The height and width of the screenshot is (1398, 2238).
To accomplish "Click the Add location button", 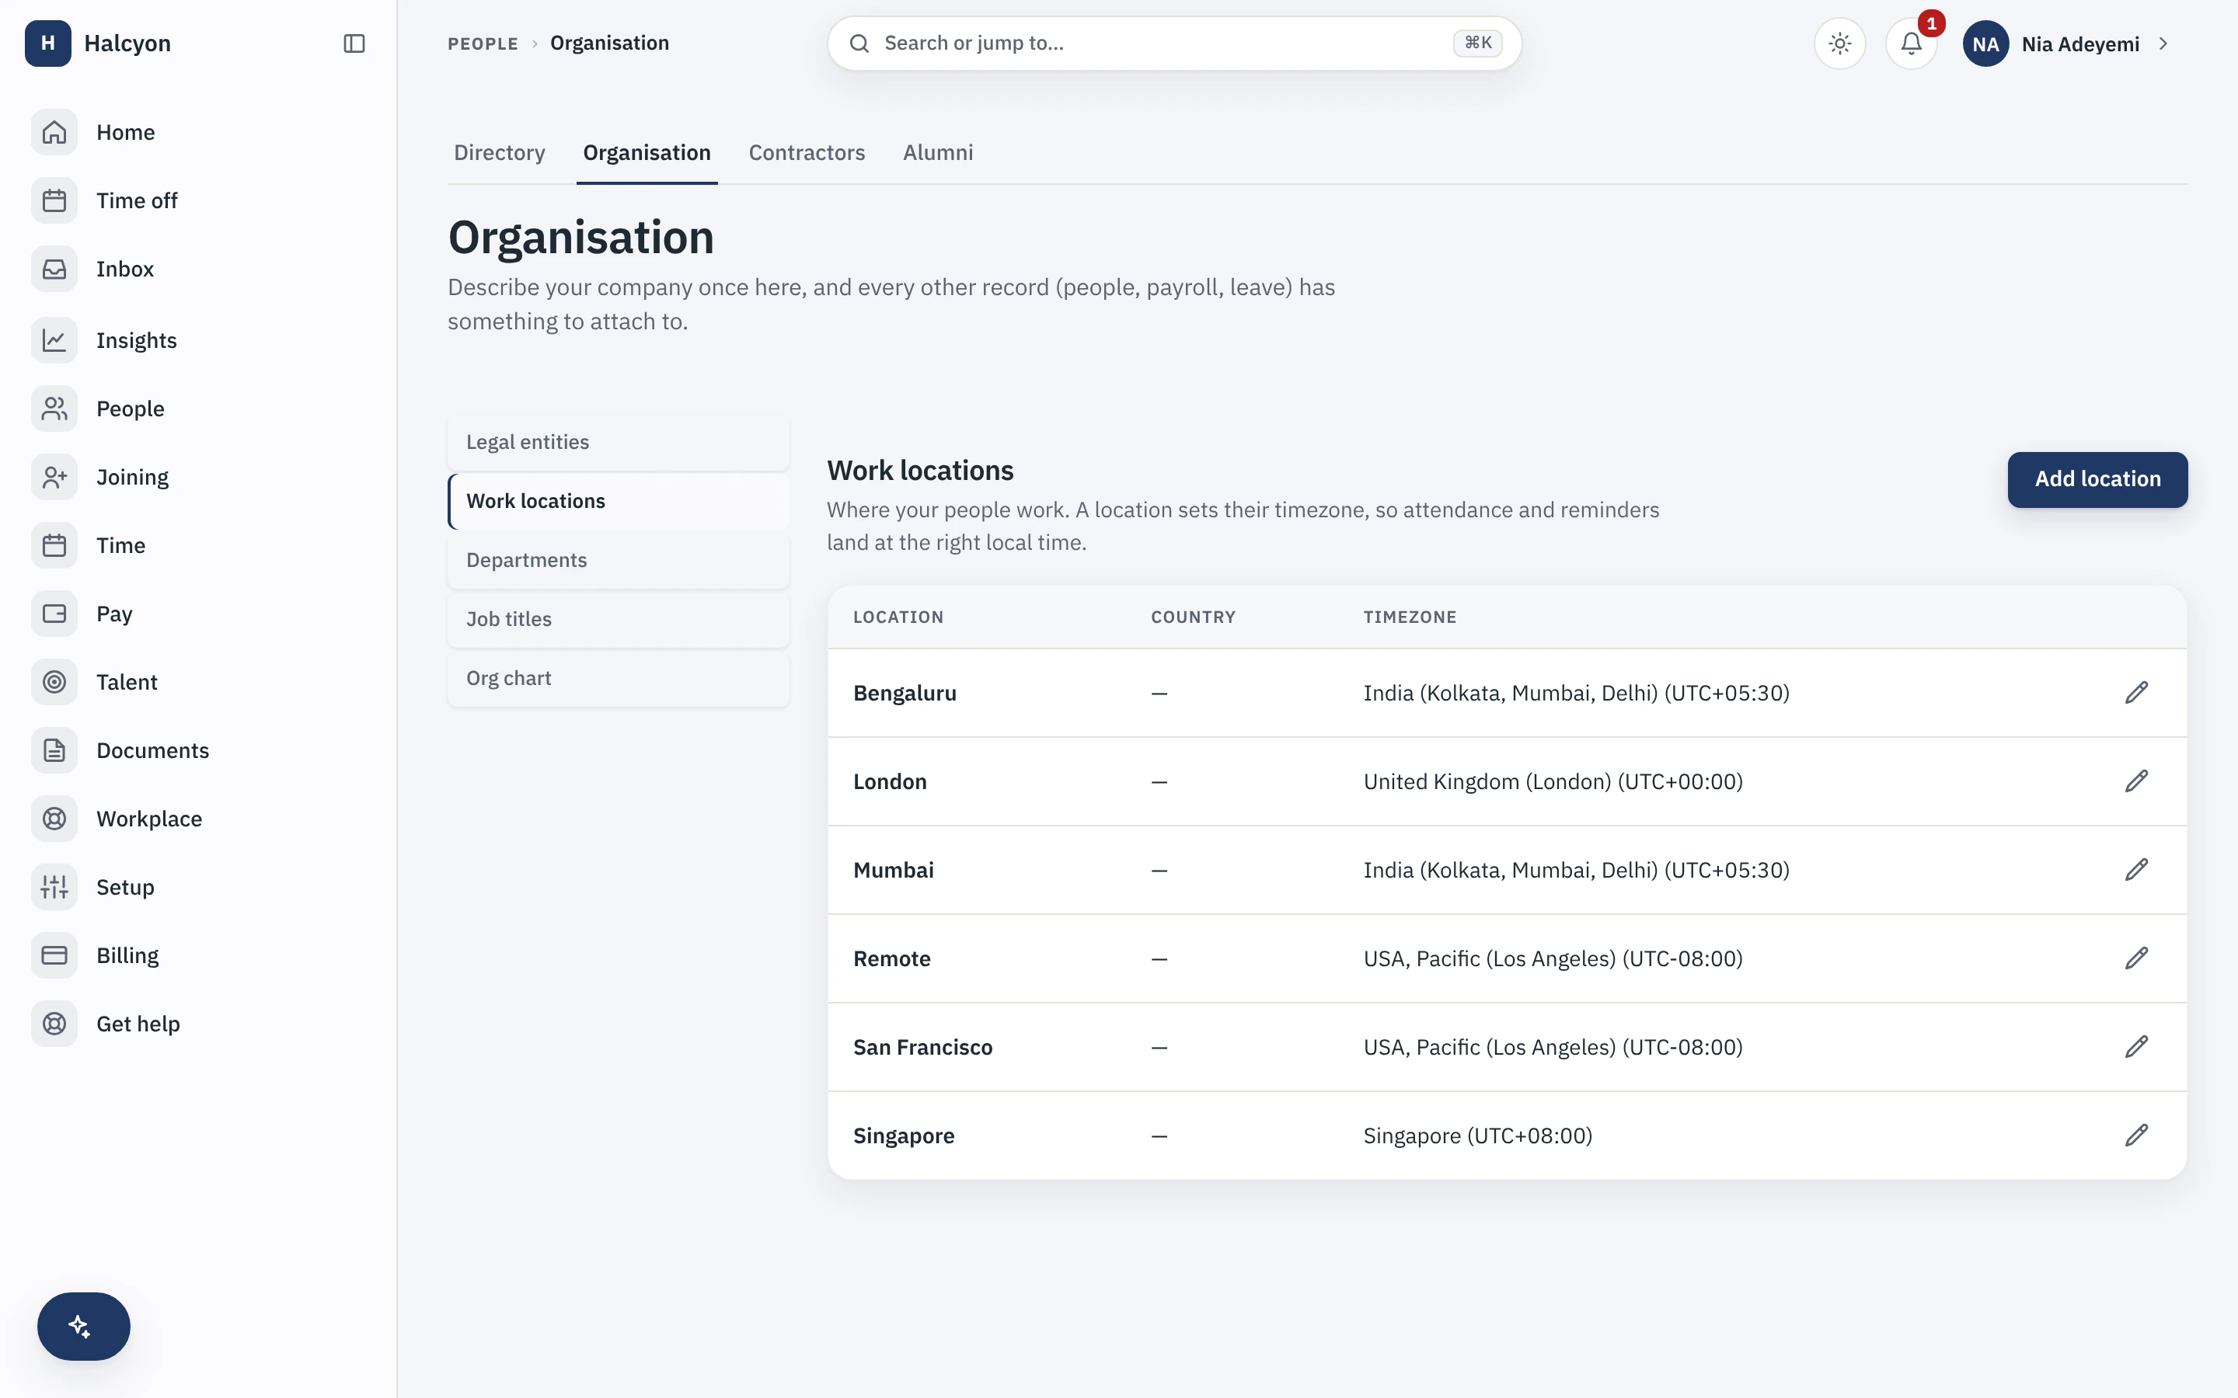I will coord(2097,479).
